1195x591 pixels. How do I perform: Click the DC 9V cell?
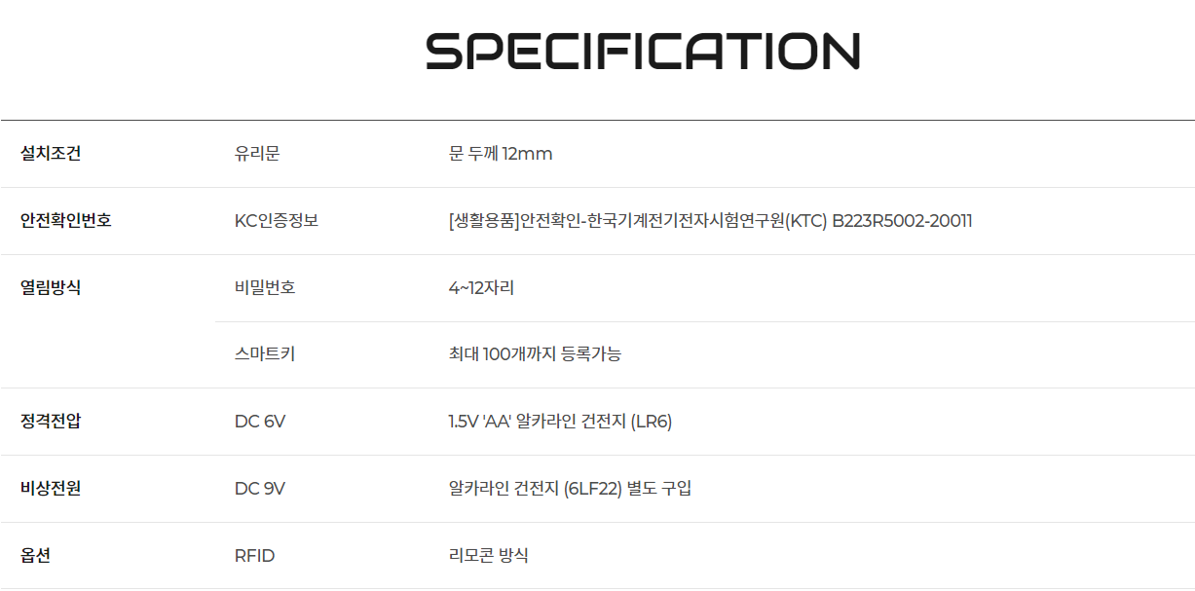260,489
